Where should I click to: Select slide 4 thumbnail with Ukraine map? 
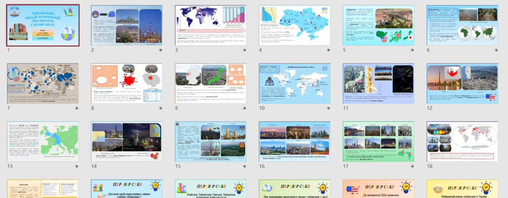click(295, 25)
